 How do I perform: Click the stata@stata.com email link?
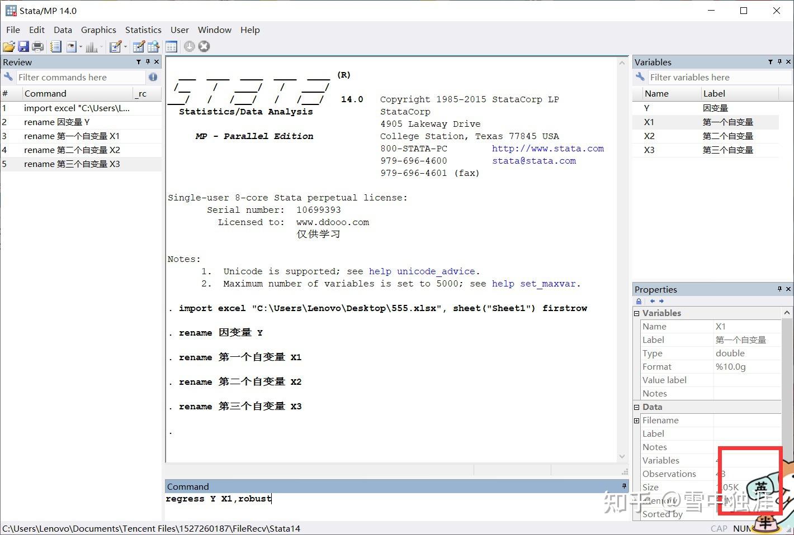(534, 161)
